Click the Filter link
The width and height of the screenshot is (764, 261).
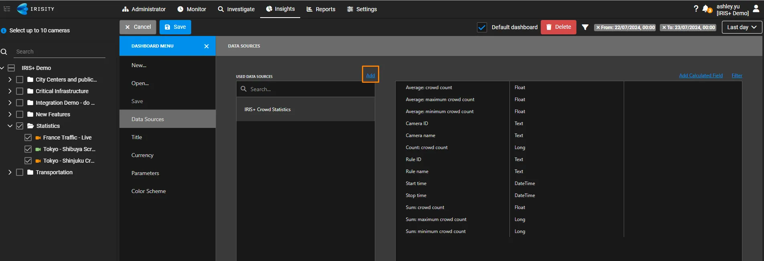tap(737, 76)
